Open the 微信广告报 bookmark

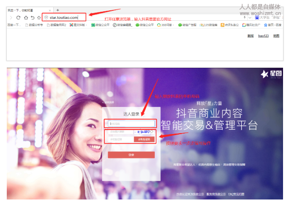point(187,25)
